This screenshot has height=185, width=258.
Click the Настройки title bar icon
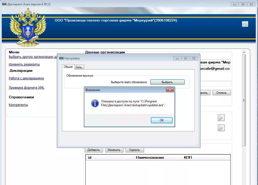click(x=61, y=58)
